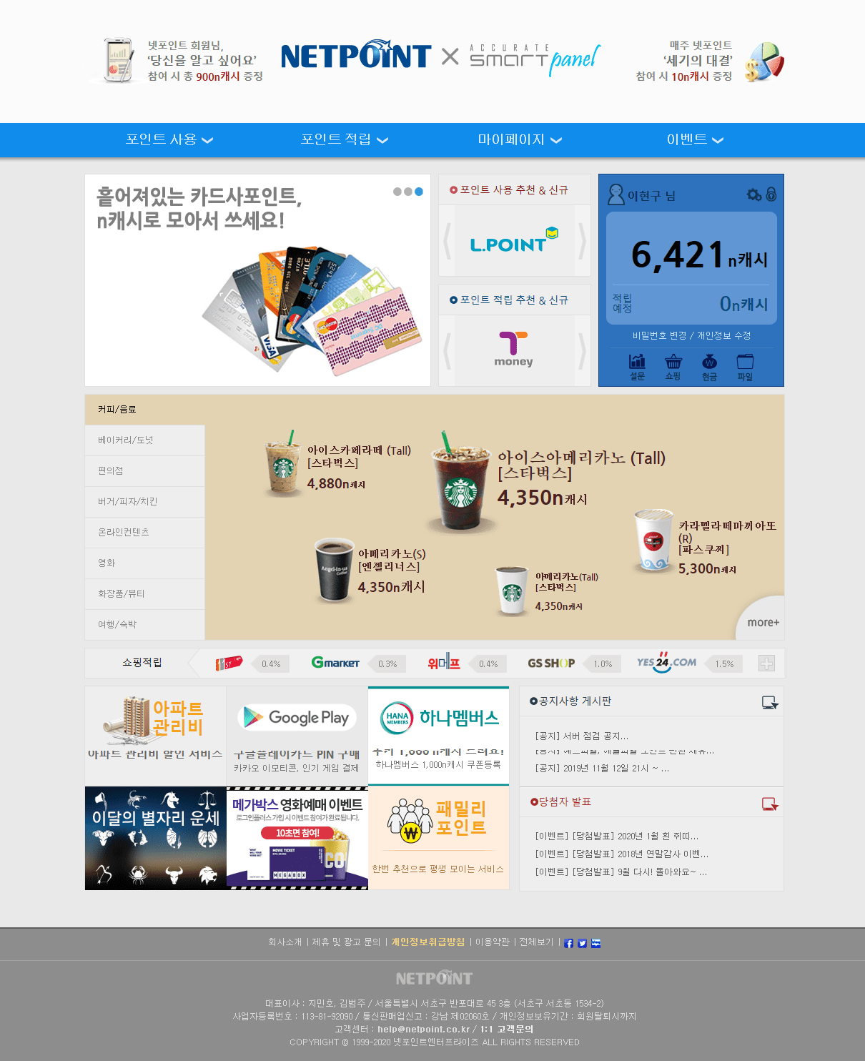Select the 온라인컨텐츠 category
Image resolution: width=865 pixels, height=1061 pixels.
(x=145, y=533)
